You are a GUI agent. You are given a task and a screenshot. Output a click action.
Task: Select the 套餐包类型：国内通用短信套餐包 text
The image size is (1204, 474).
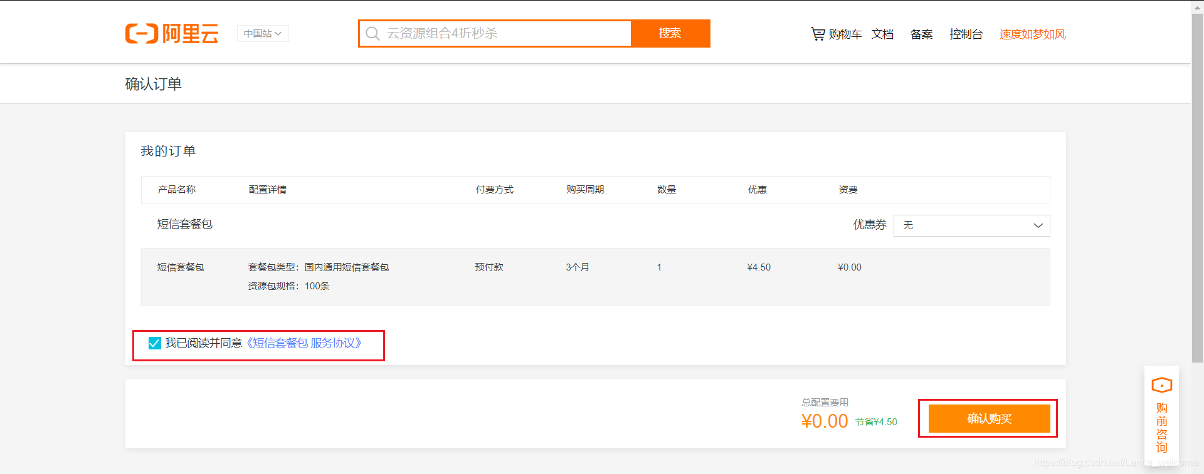[x=319, y=267]
